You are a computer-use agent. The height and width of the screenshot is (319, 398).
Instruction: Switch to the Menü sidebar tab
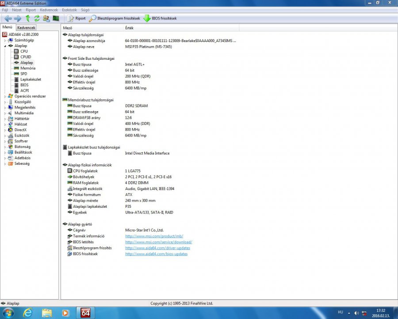(x=8, y=27)
